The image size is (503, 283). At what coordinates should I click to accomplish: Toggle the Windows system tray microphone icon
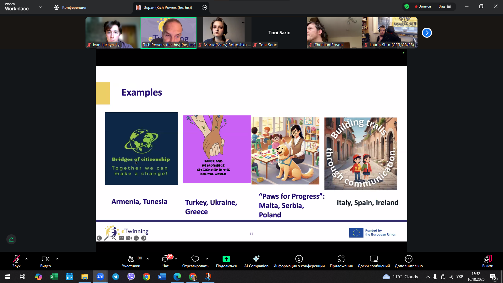[435, 277]
